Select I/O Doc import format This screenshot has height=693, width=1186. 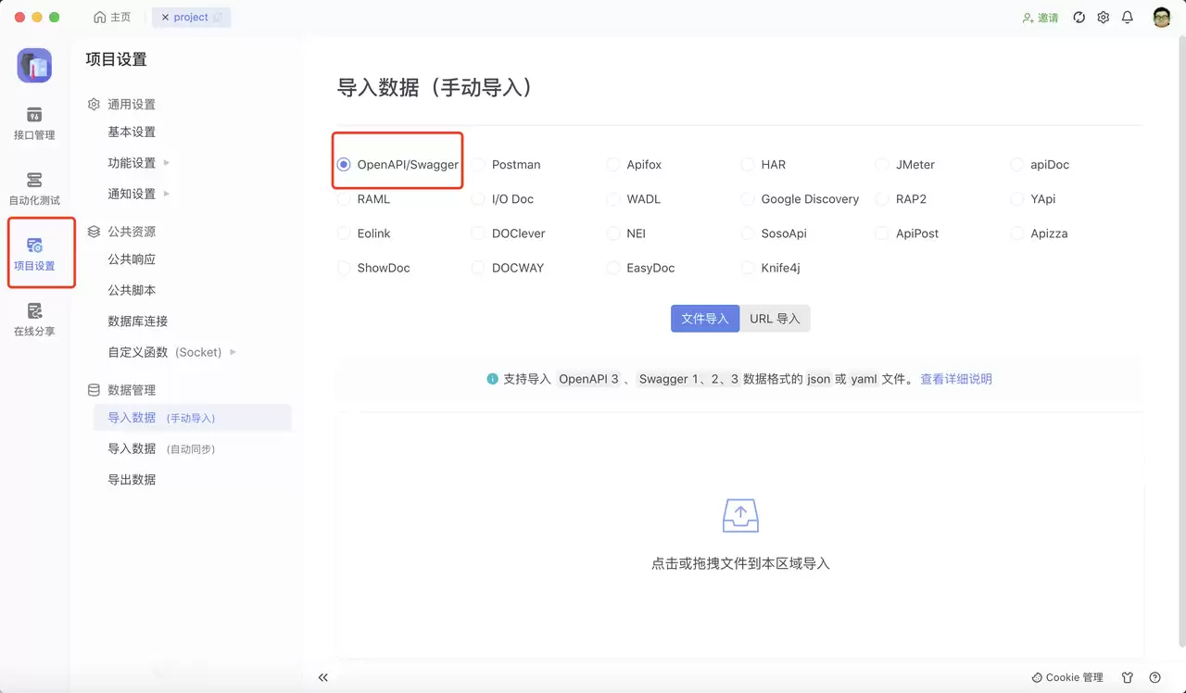tap(503, 199)
